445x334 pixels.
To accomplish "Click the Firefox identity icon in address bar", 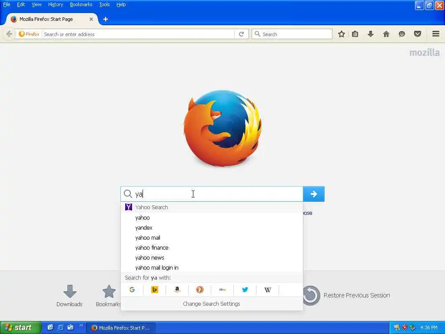I will (29, 34).
